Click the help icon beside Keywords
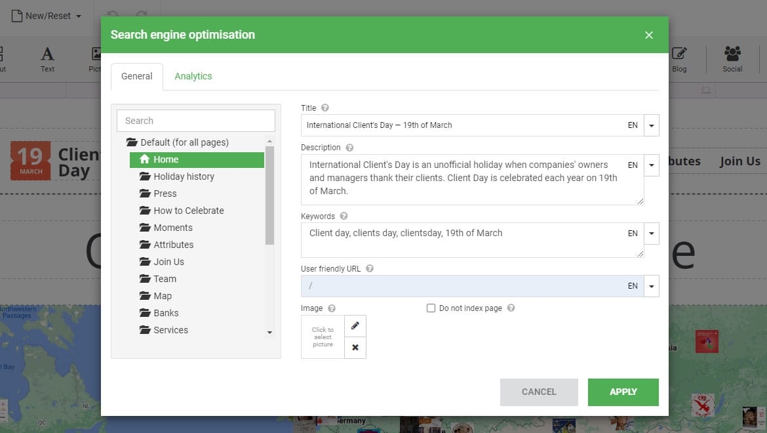The image size is (767, 433). click(x=344, y=216)
